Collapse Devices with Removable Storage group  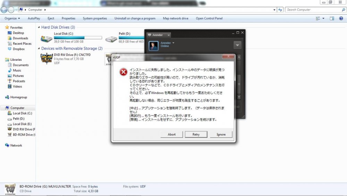click(x=39, y=49)
